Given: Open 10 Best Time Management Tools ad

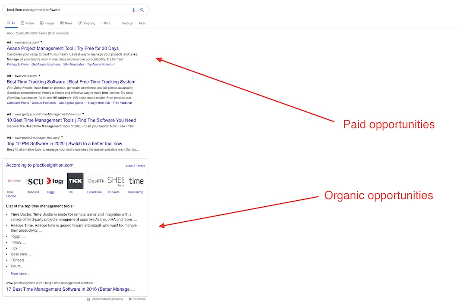Looking at the screenshot, I should click(72, 120).
